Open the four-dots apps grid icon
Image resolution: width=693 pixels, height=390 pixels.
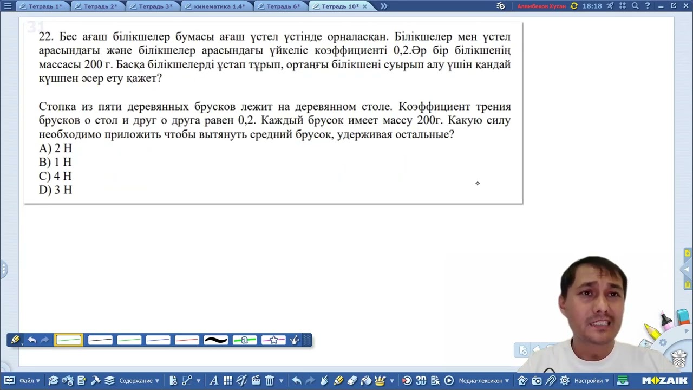623,6
